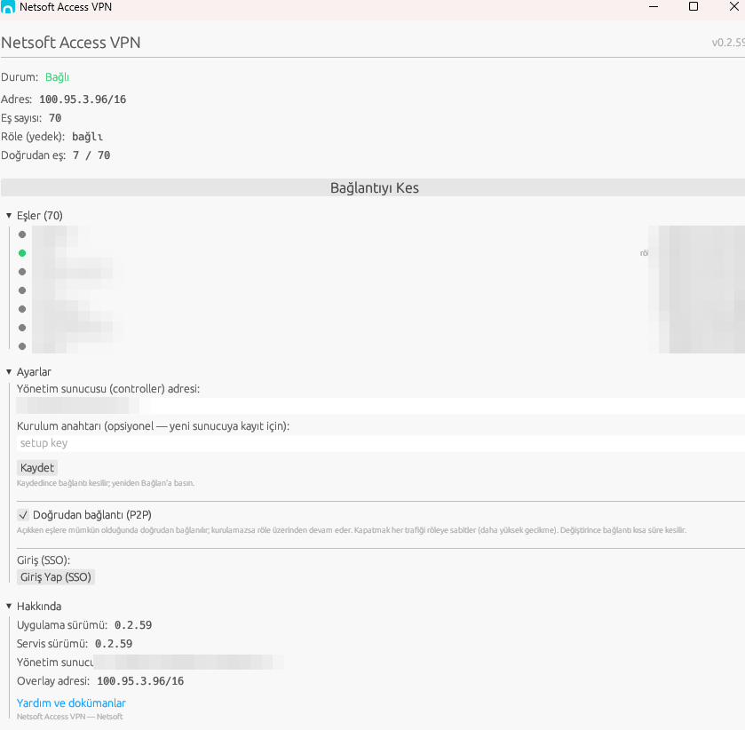Disconnect using the Bağlantıyı Kes button

click(x=374, y=187)
